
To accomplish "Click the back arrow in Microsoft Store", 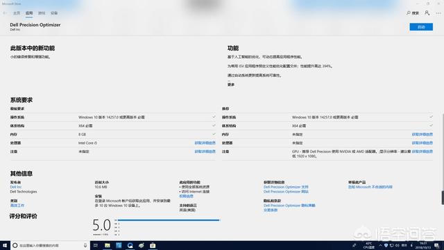I will pos(5,13).
